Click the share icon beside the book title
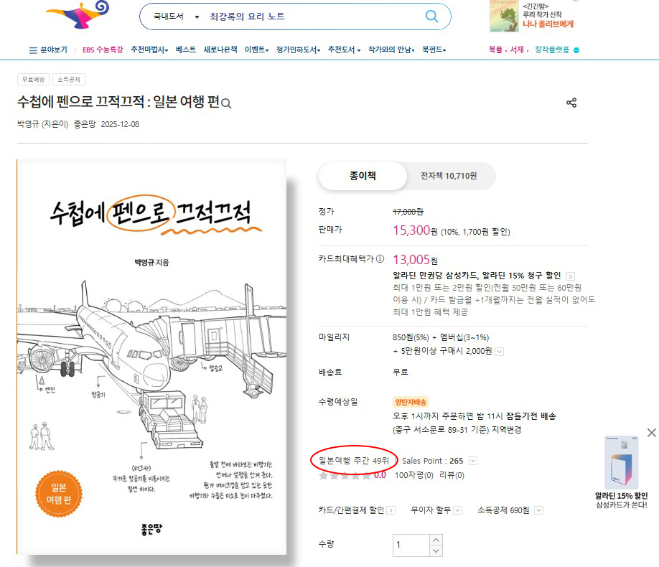Viewport: 659px width, 567px height. point(571,103)
